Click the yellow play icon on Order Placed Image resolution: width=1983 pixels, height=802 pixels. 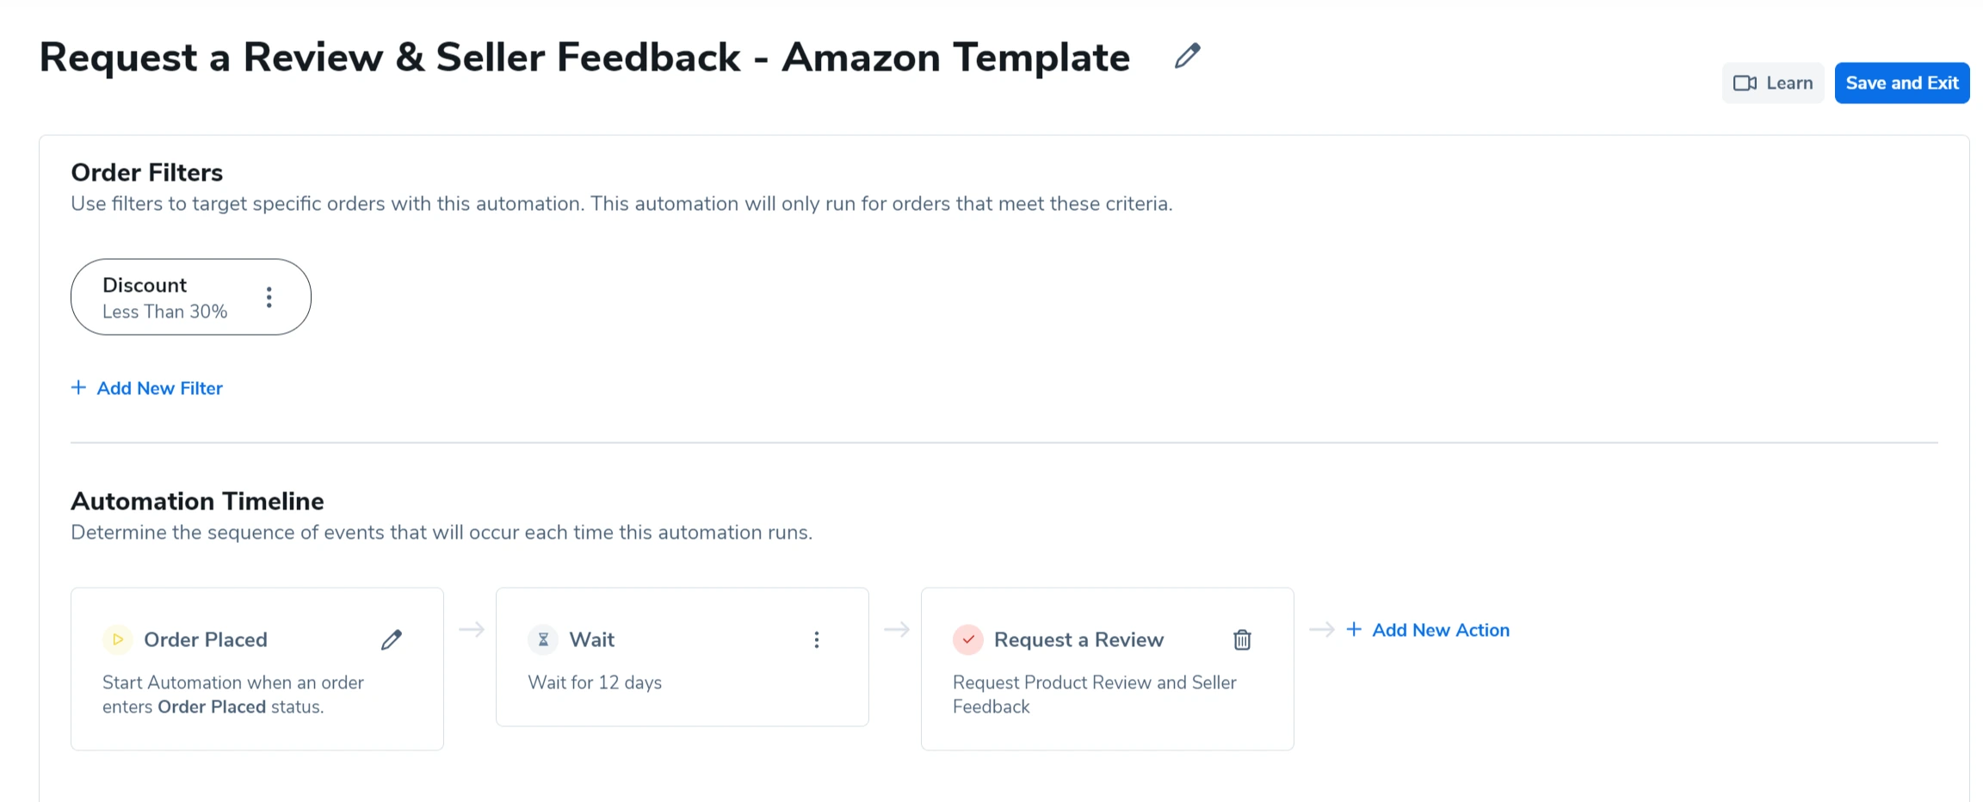(118, 639)
